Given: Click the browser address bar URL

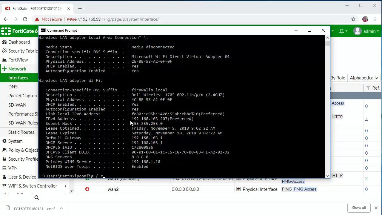Looking at the screenshot, I should (x=113, y=19).
